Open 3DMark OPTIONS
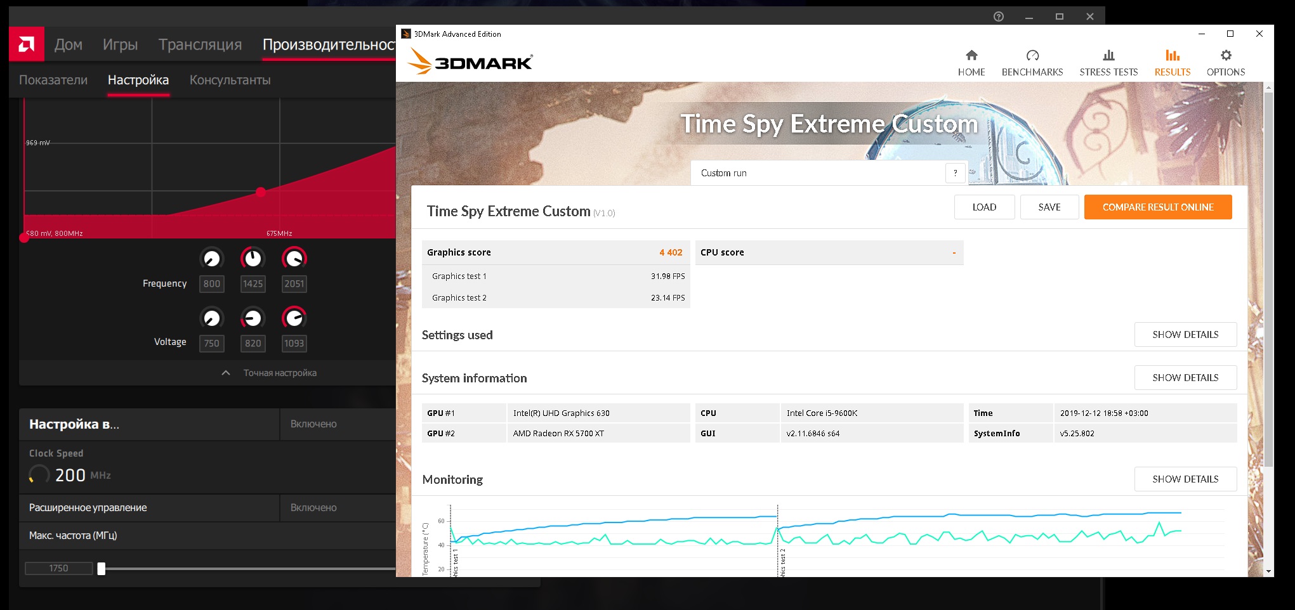This screenshot has height=610, width=1295. click(1226, 63)
